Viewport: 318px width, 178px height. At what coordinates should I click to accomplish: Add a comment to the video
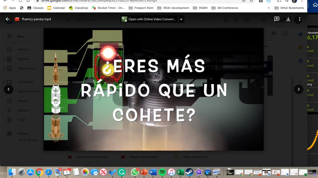tap(277, 19)
